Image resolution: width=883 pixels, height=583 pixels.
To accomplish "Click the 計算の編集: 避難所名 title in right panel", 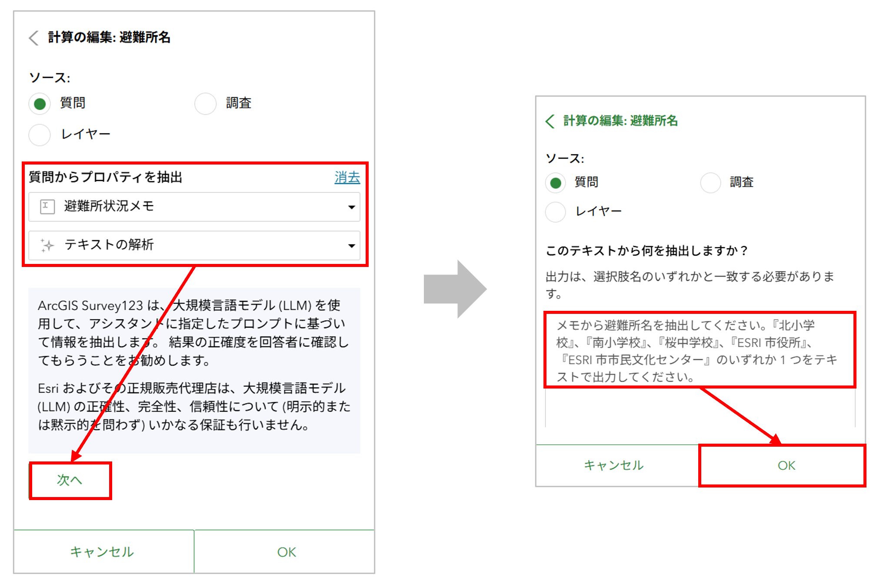I will (x=620, y=121).
